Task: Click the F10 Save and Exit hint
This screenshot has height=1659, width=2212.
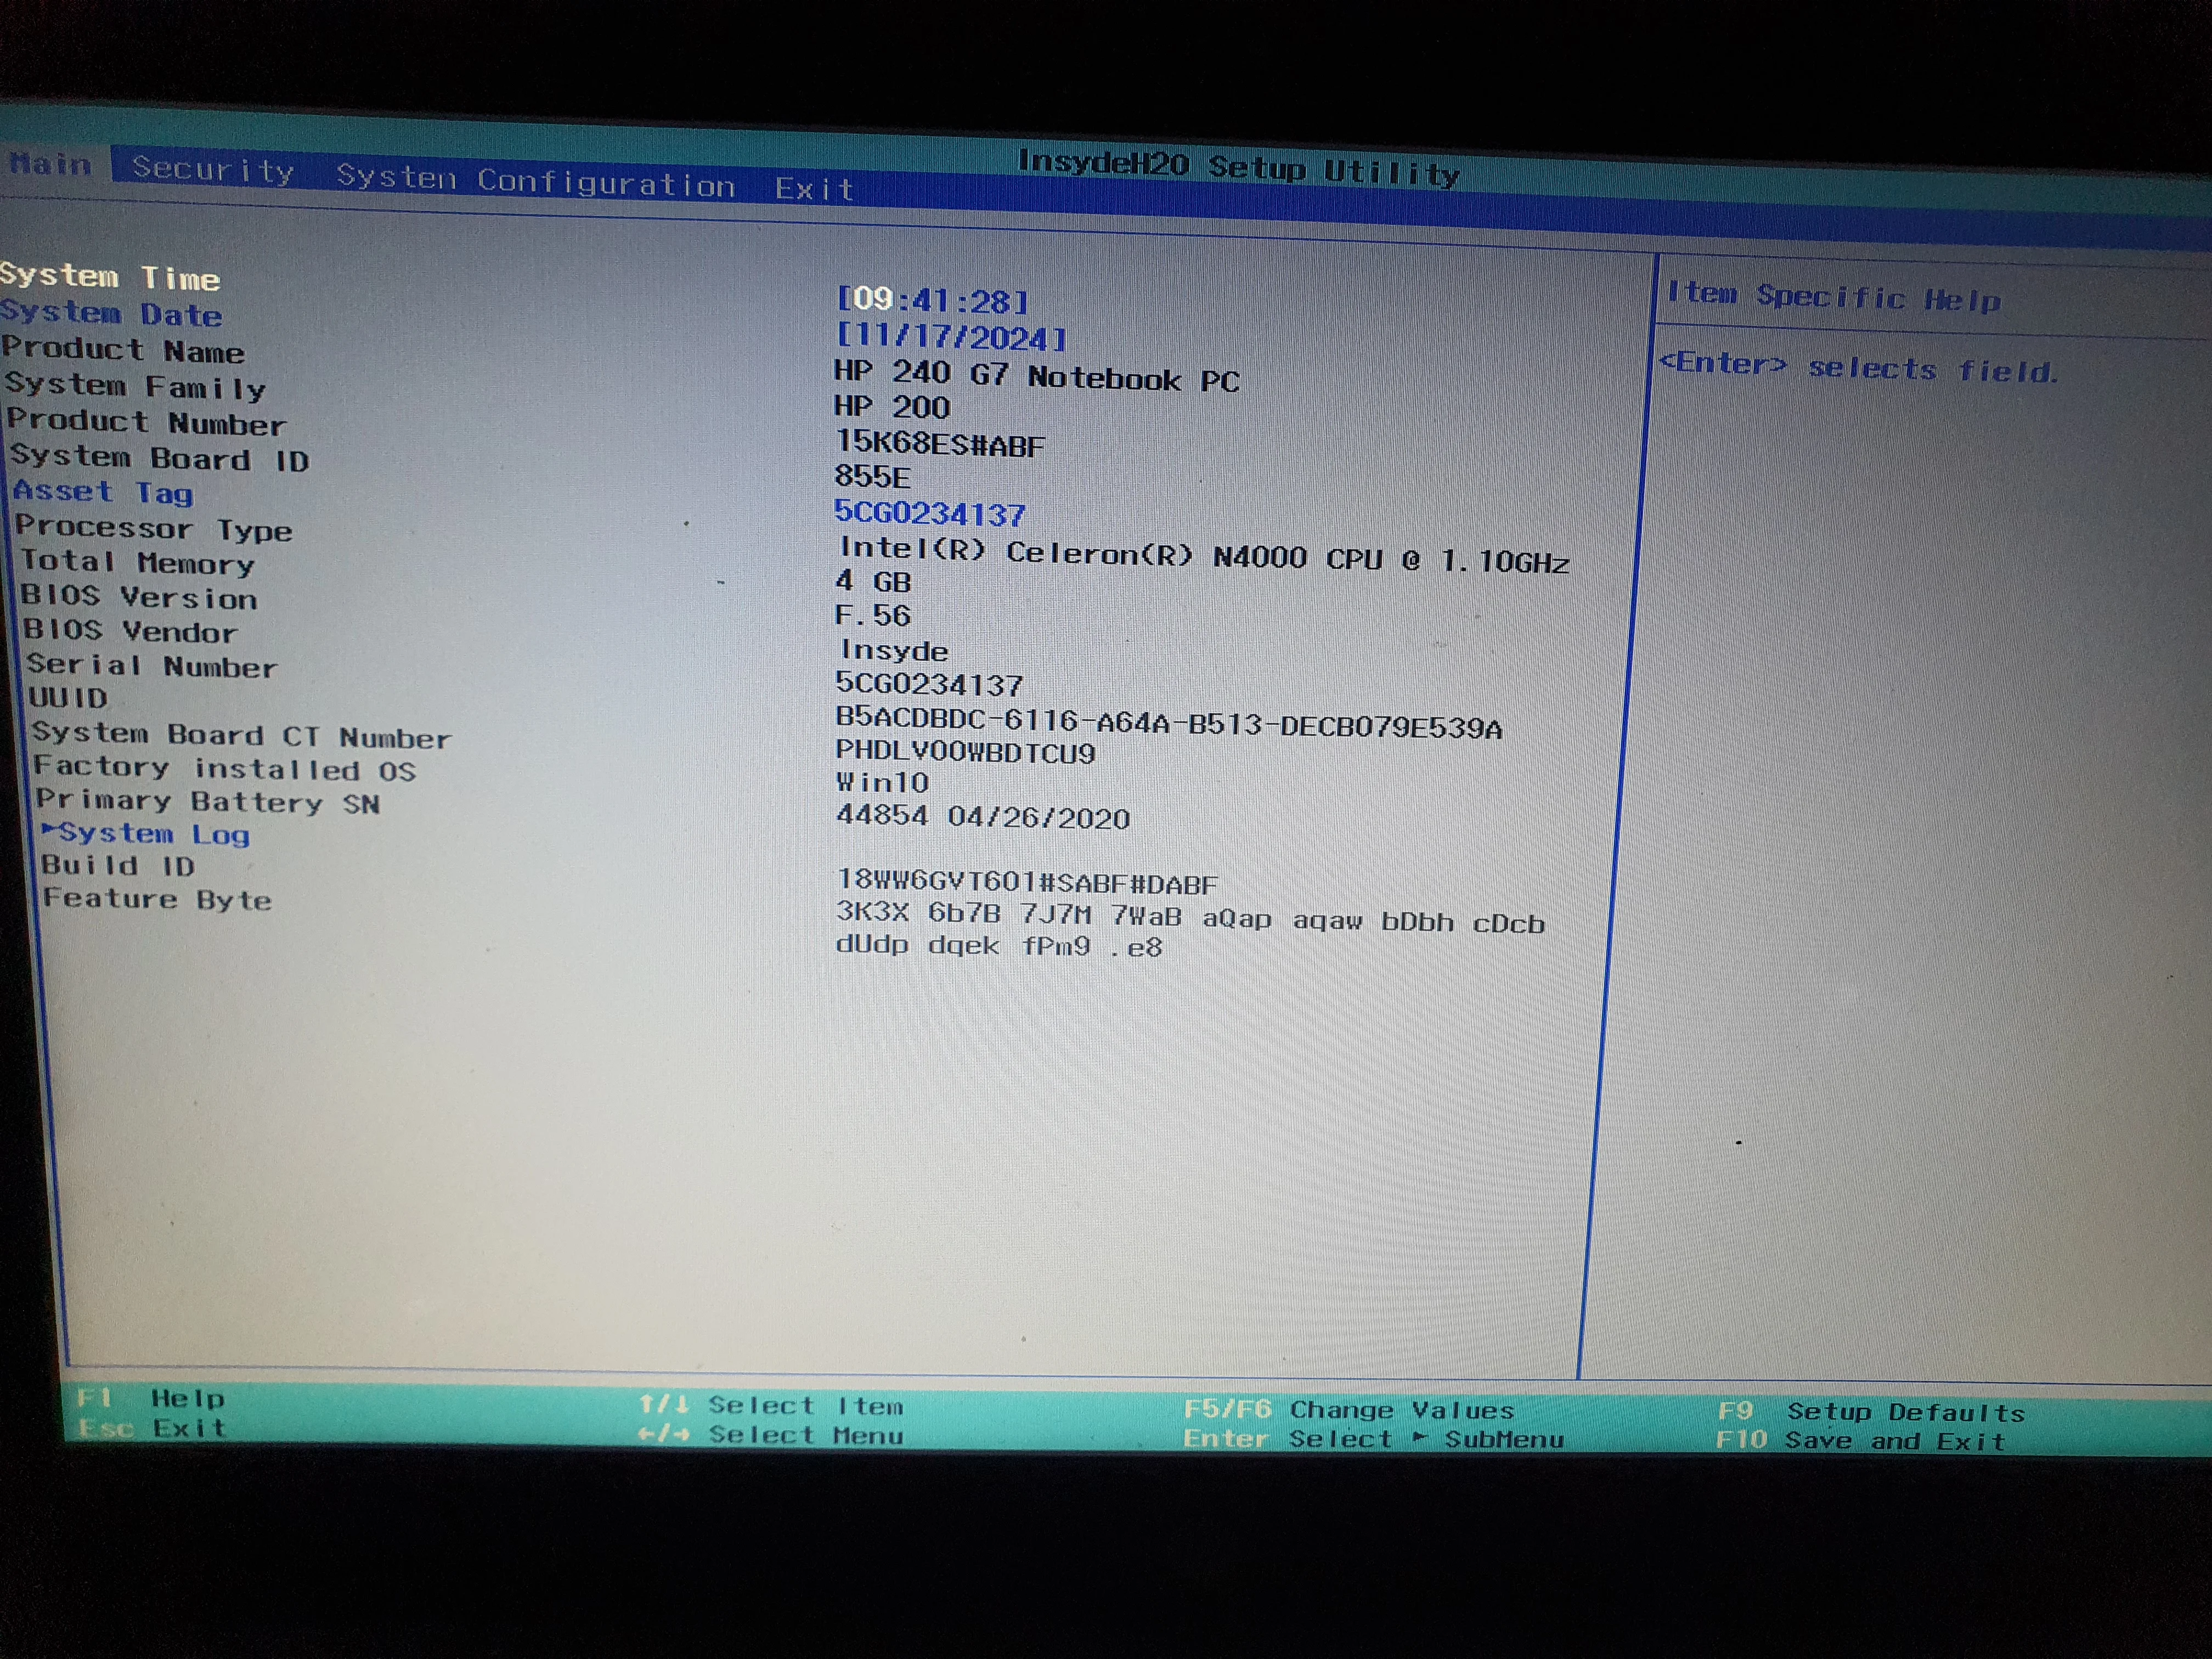Action: [x=1861, y=1441]
